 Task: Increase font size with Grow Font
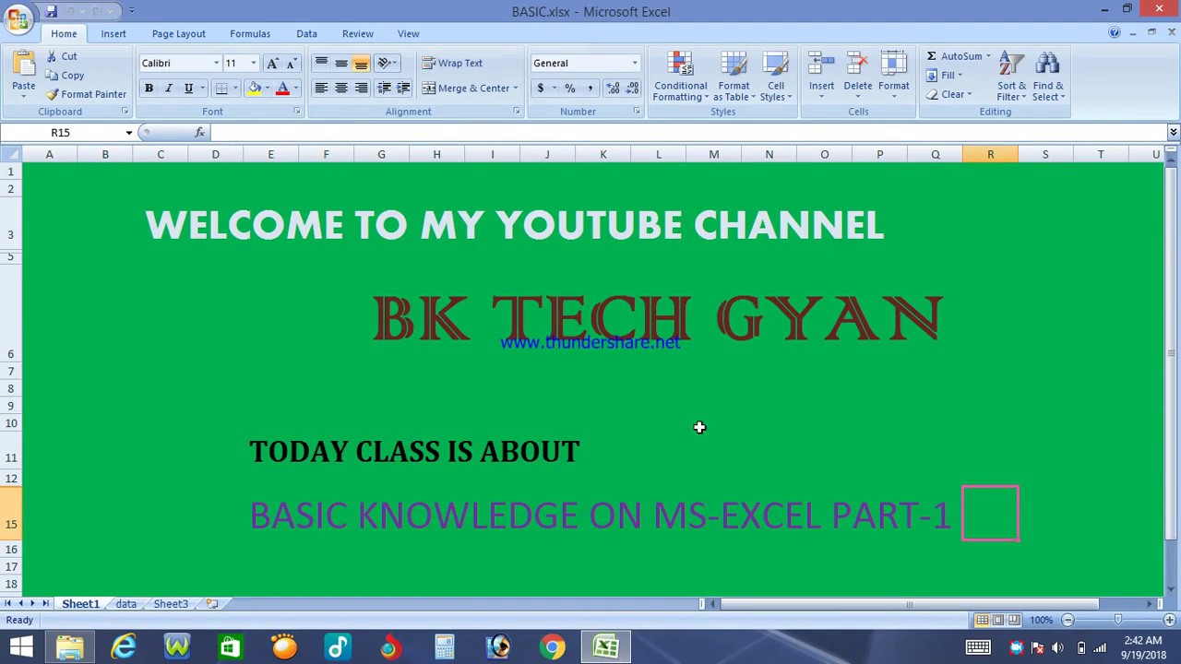(272, 63)
